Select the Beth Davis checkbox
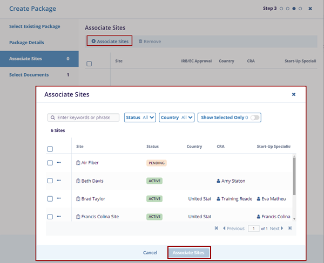This screenshot has height=263, width=324. click(x=50, y=181)
